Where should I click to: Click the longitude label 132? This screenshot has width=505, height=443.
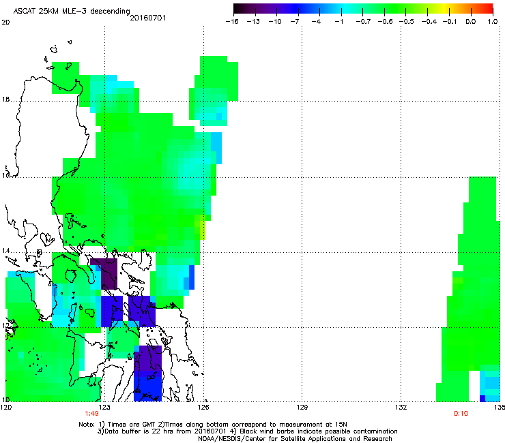point(401,408)
